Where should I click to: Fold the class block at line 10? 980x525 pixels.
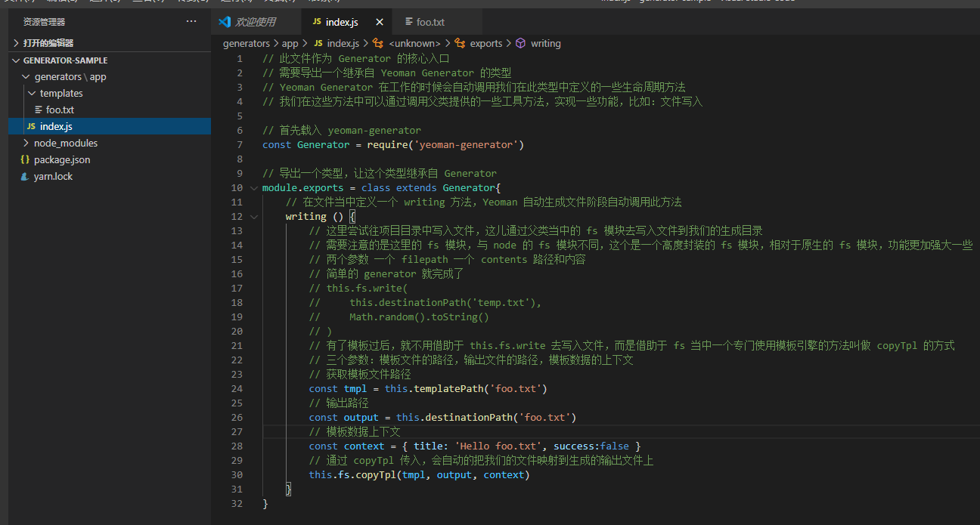(253, 187)
